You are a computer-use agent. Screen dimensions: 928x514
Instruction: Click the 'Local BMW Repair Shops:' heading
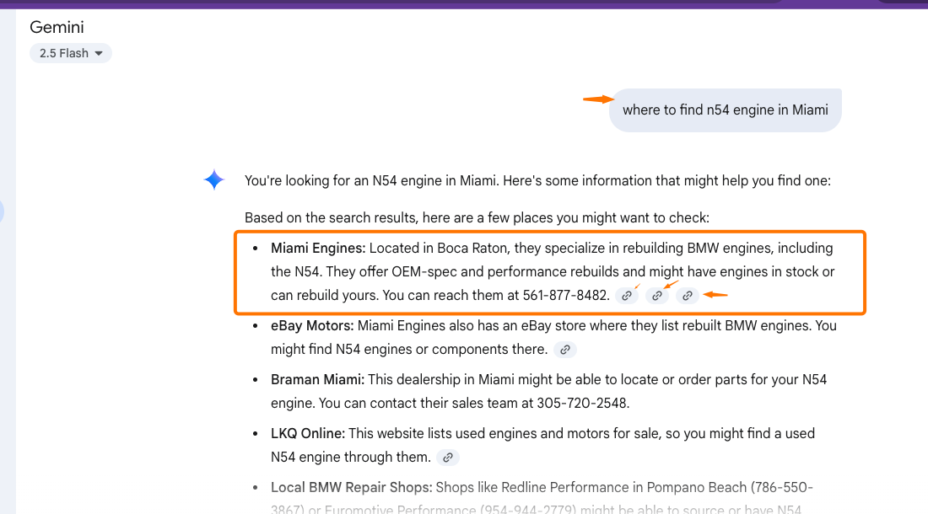pos(352,487)
